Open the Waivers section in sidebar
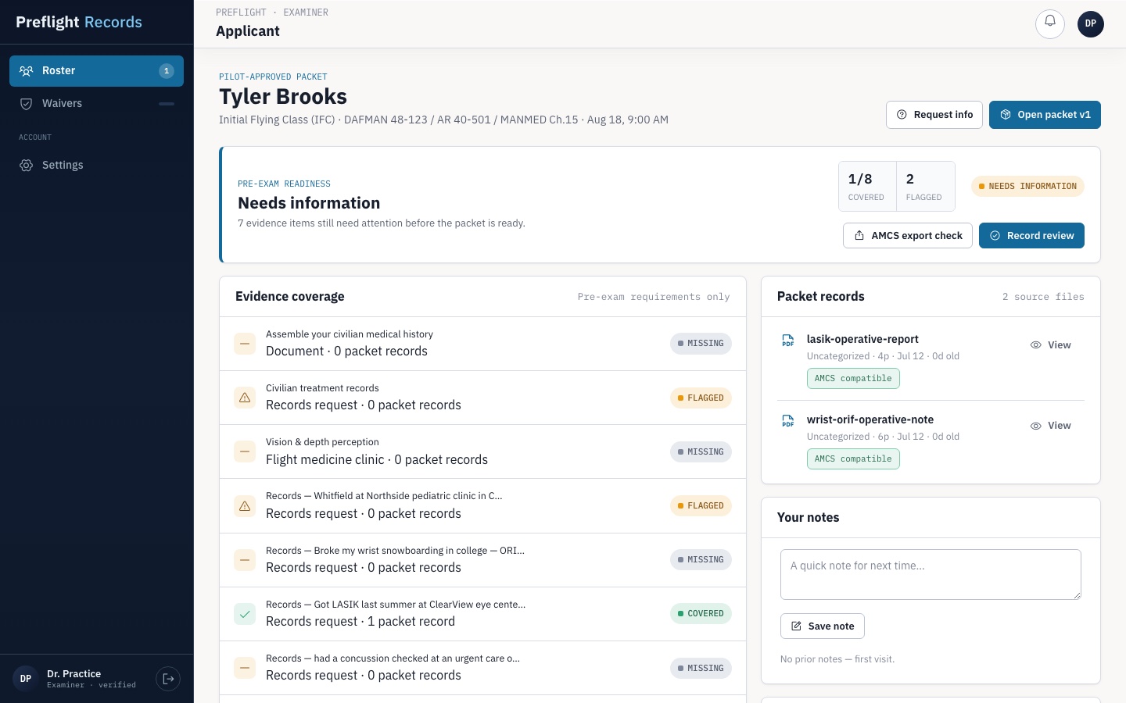This screenshot has height=703, width=1126. (96, 104)
